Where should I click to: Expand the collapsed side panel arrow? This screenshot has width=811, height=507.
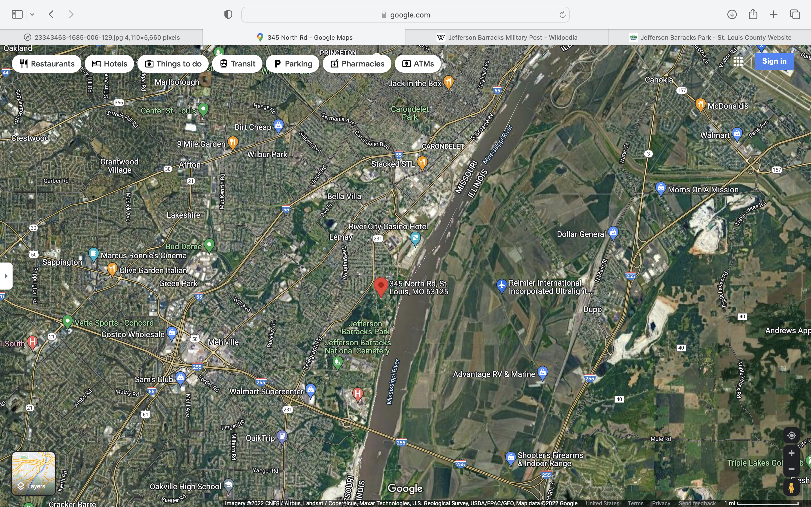pos(6,276)
